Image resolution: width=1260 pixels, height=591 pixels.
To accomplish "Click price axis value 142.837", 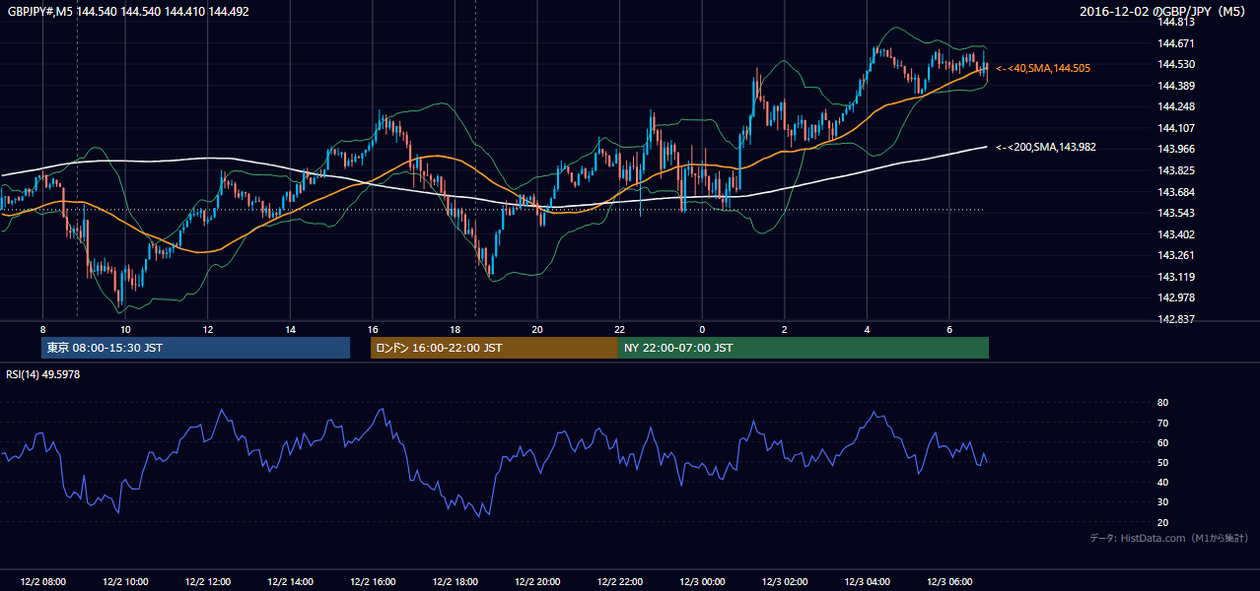I will (x=1174, y=319).
